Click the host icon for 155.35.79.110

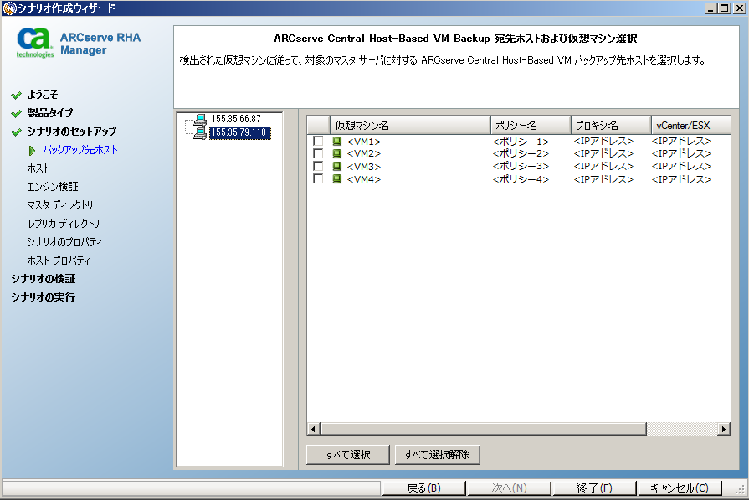[200, 132]
